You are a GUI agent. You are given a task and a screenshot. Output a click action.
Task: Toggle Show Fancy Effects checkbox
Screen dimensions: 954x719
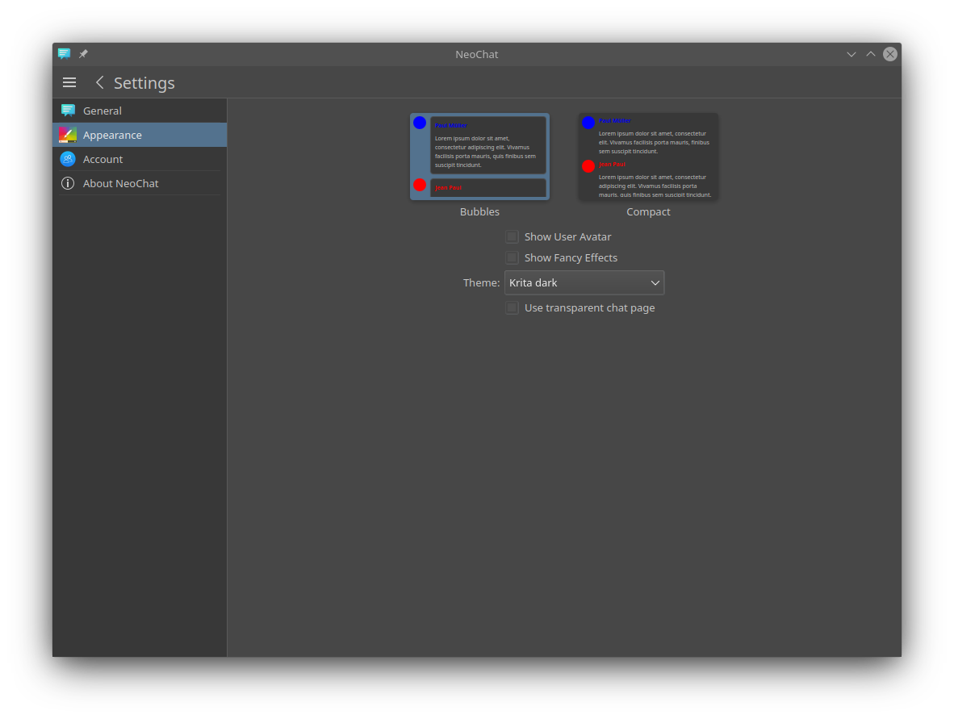512,257
